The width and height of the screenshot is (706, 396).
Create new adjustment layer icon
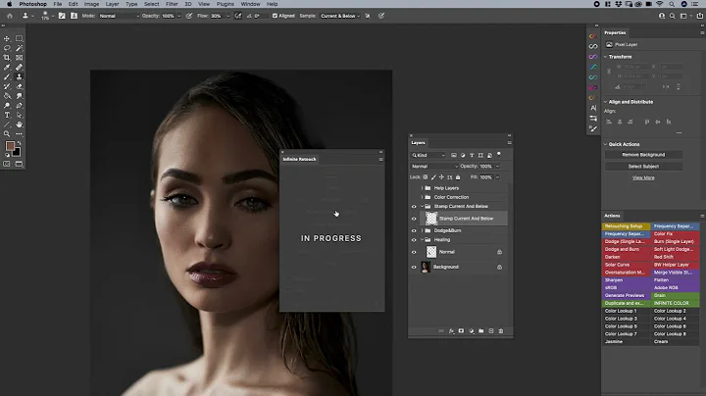pos(471,331)
